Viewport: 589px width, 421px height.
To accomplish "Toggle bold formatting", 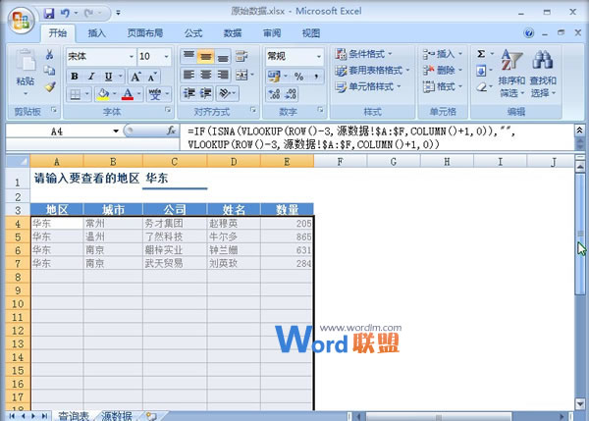I will (x=75, y=77).
